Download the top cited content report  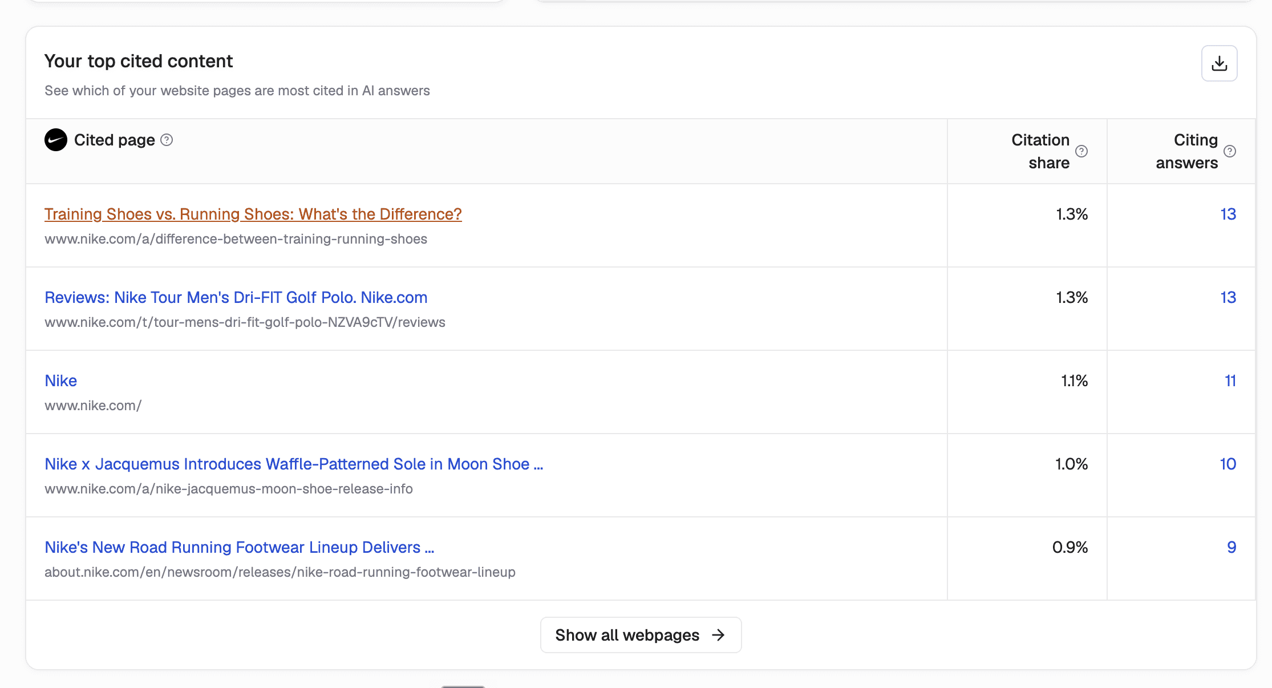pyautogui.click(x=1219, y=63)
